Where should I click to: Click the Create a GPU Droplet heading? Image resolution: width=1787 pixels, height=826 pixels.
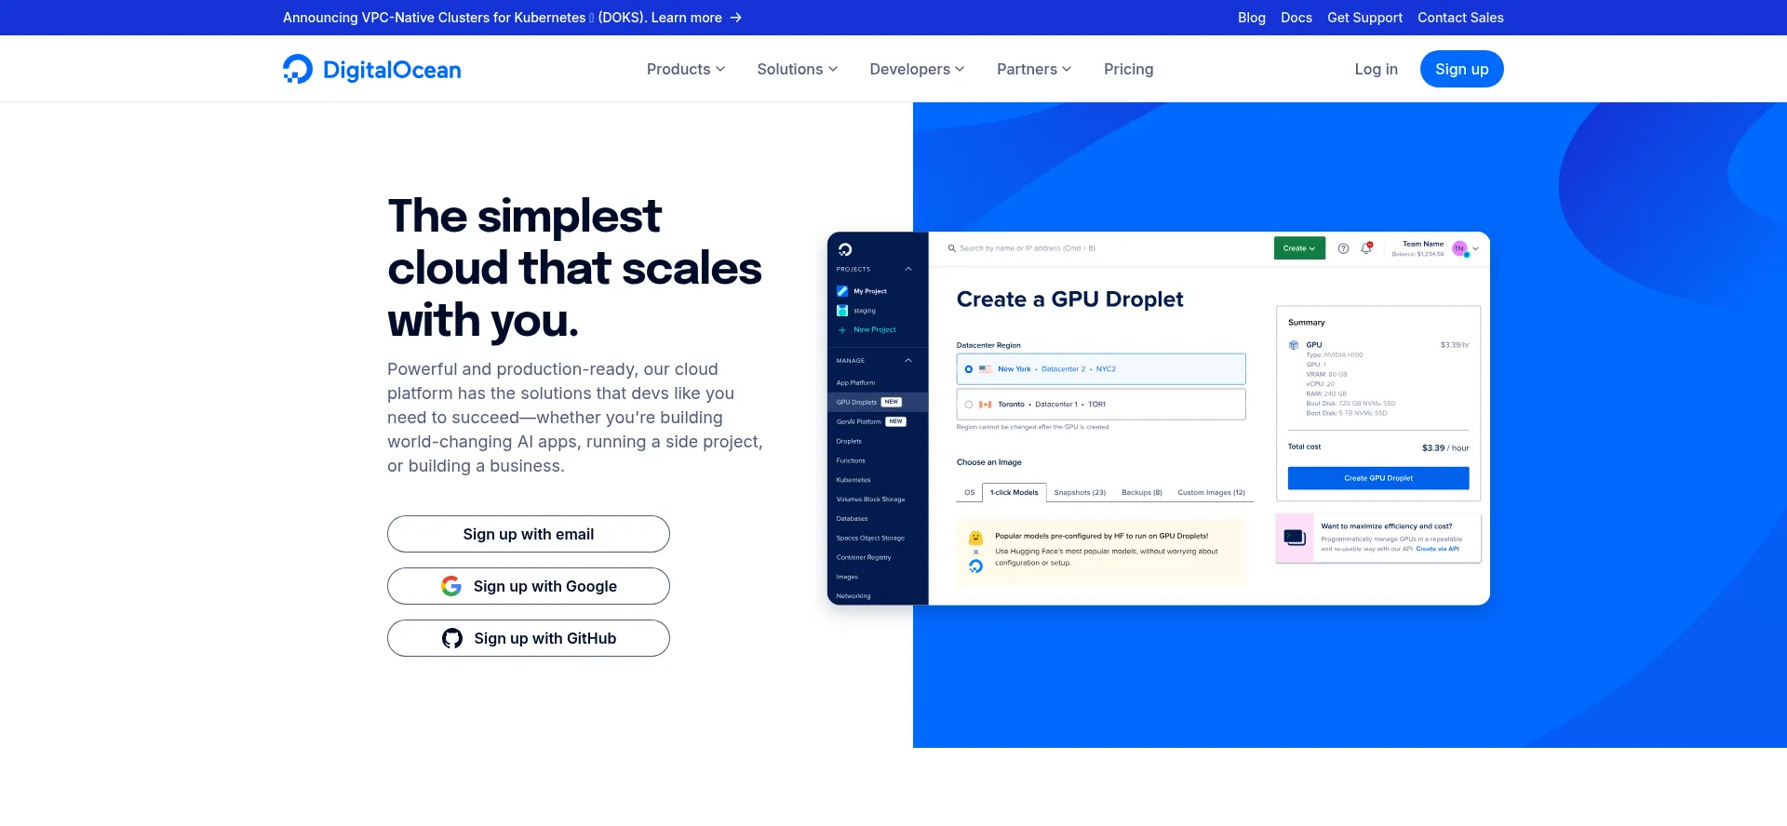point(1070,300)
